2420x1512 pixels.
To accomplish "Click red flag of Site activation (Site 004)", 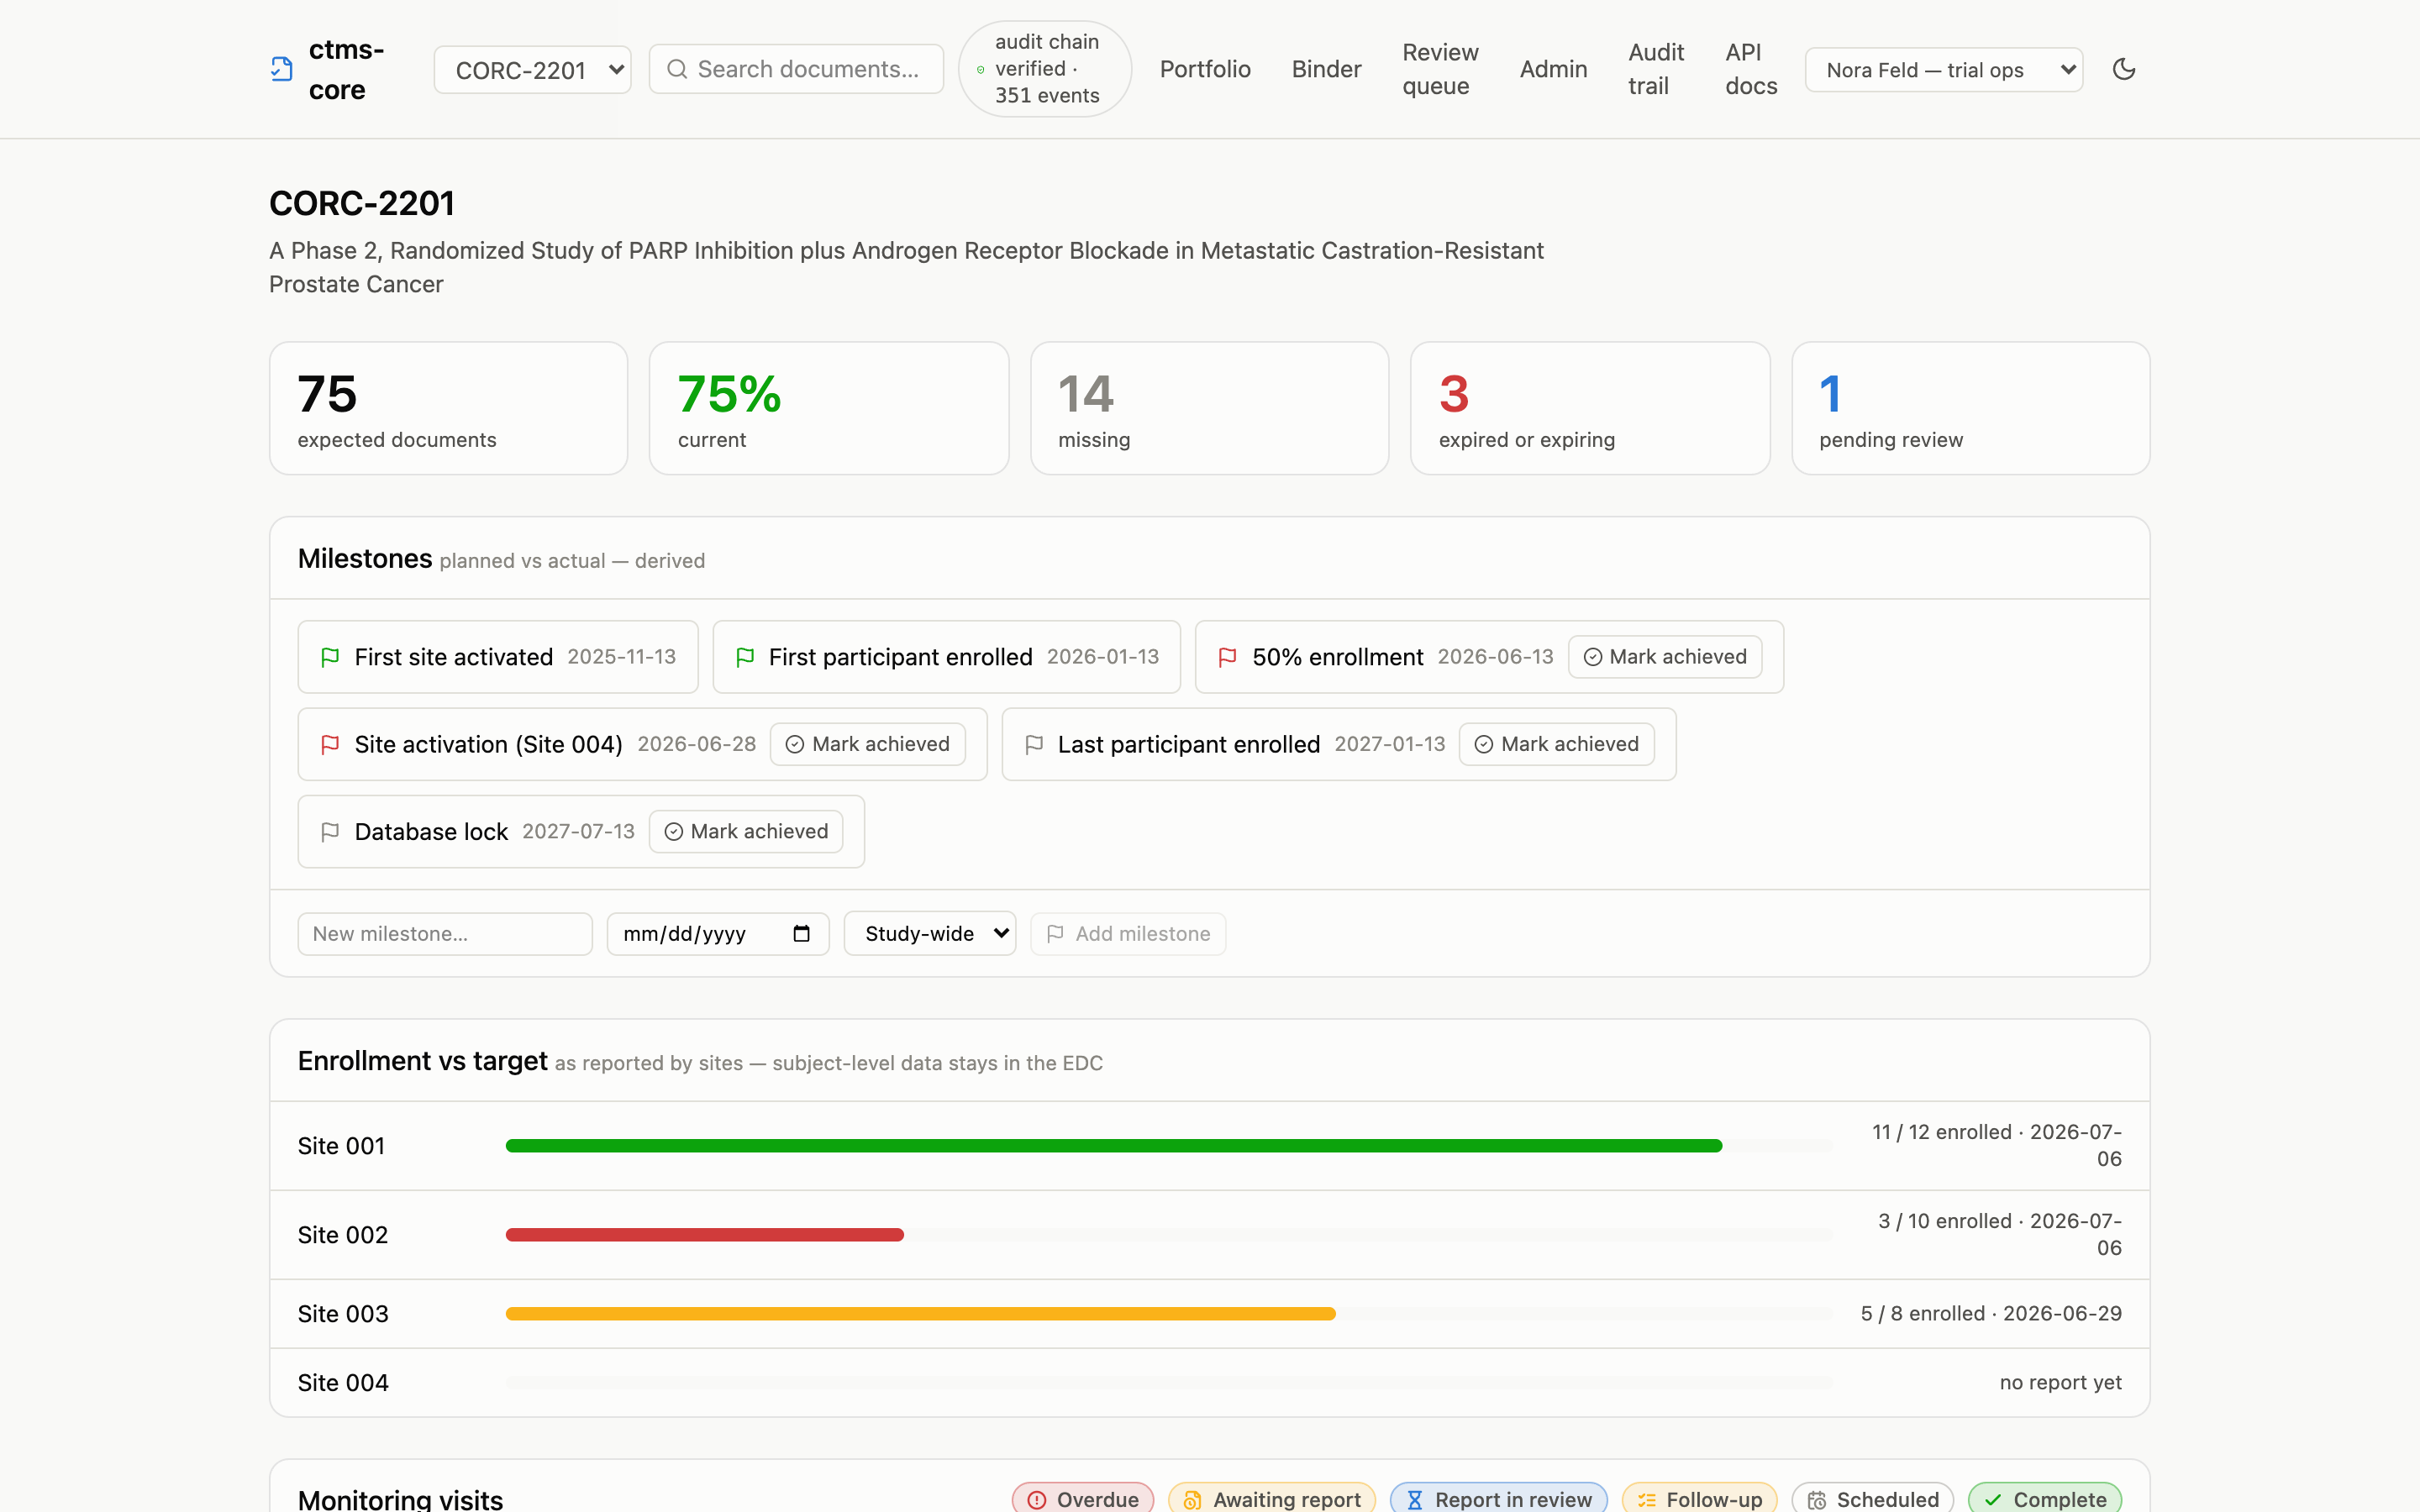I will (x=330, y=744).
